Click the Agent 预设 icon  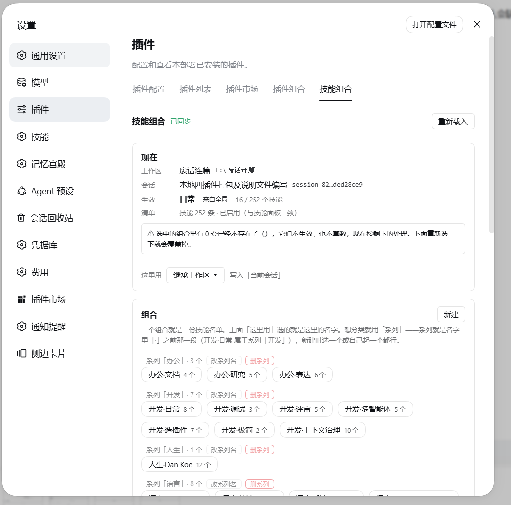coord(22,191)
